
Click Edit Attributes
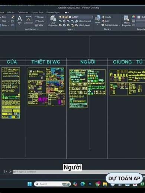[110, 25]
